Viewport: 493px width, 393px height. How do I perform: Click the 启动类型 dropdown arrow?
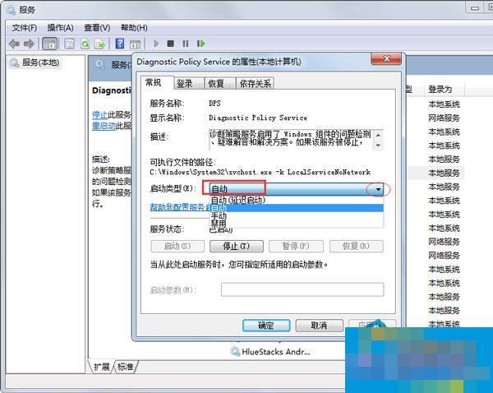pyautogui.click(x=378, y=189)
